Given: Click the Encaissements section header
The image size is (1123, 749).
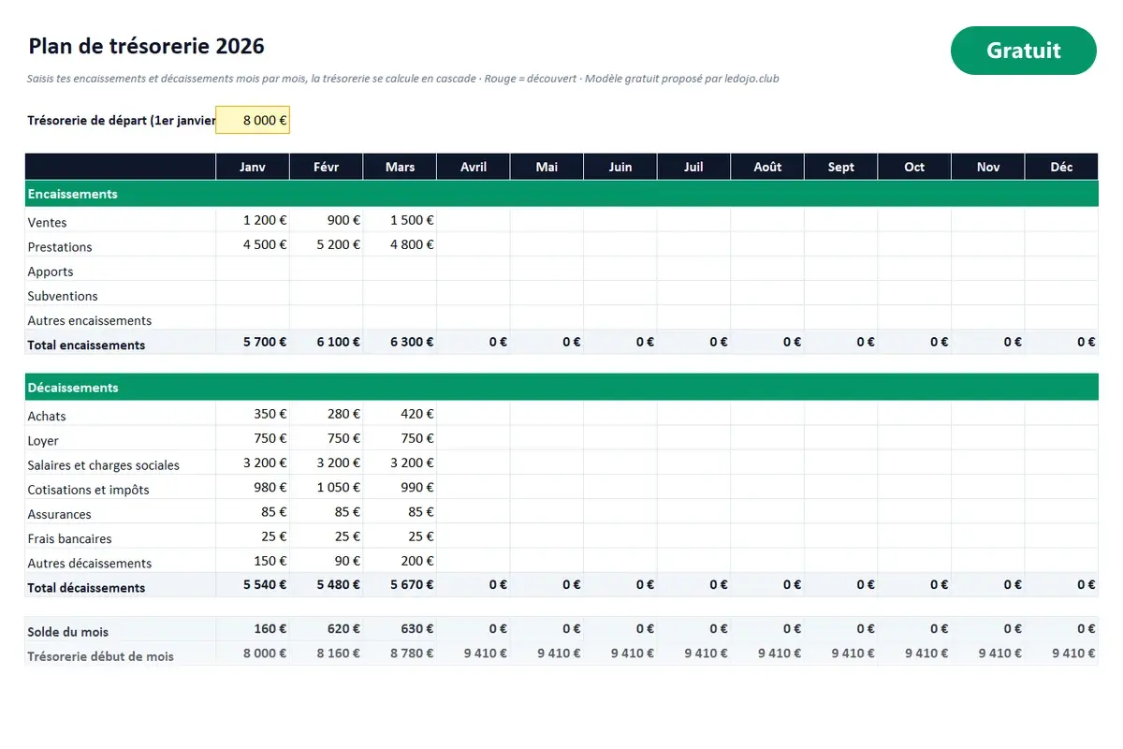Looking at the screenshot, I should point(561,194).
